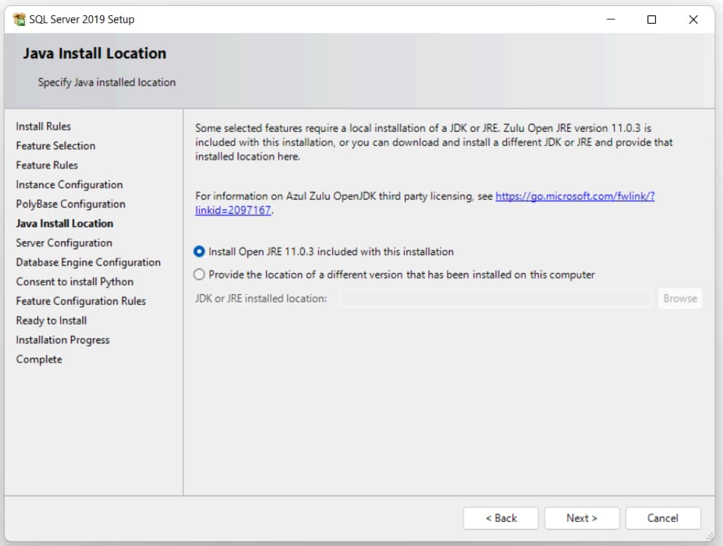Screen dimensions: 723x546
Task: Select Database Engine Configuration step
Action: [88, 262]
